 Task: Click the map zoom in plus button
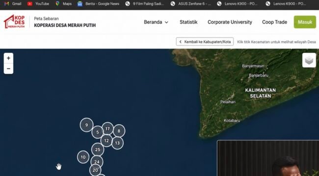coord(8,58)
